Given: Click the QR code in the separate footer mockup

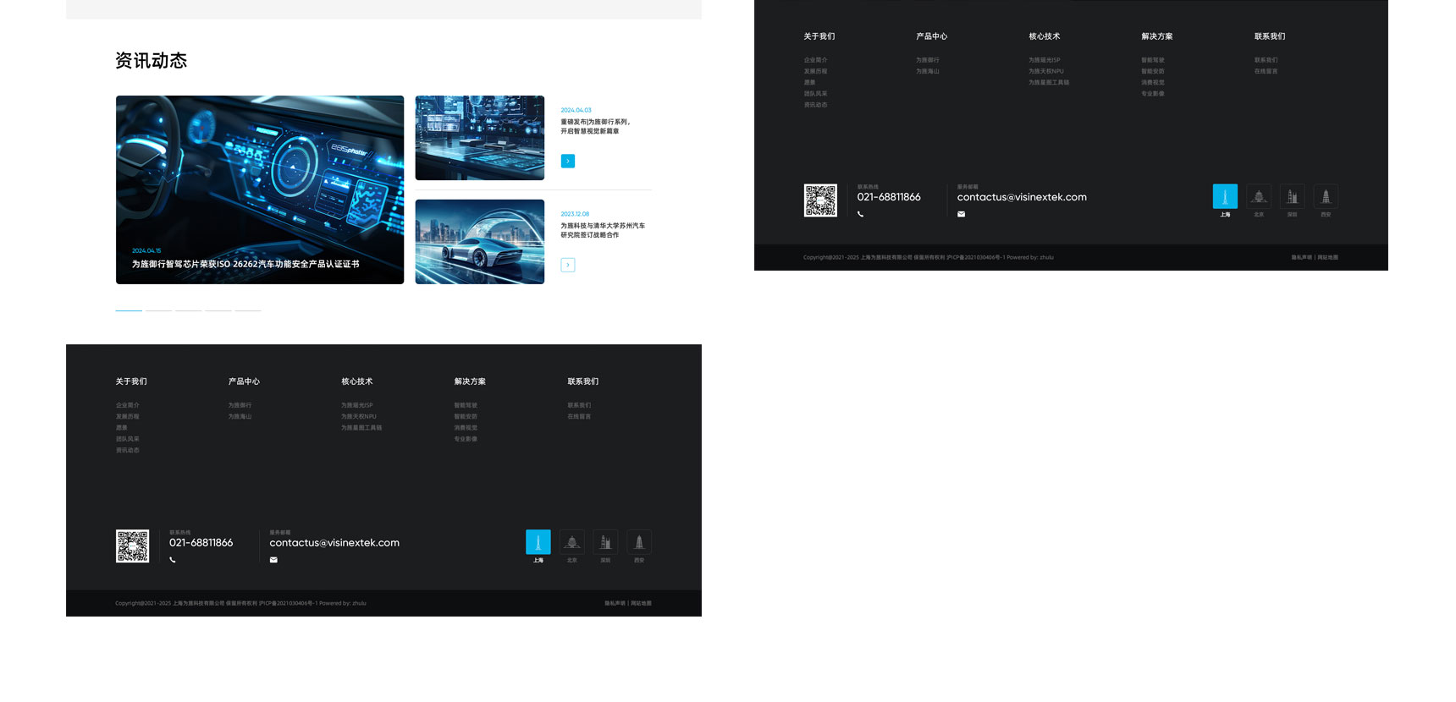Looking at the screenshot, I should click(x=820, y=200).
